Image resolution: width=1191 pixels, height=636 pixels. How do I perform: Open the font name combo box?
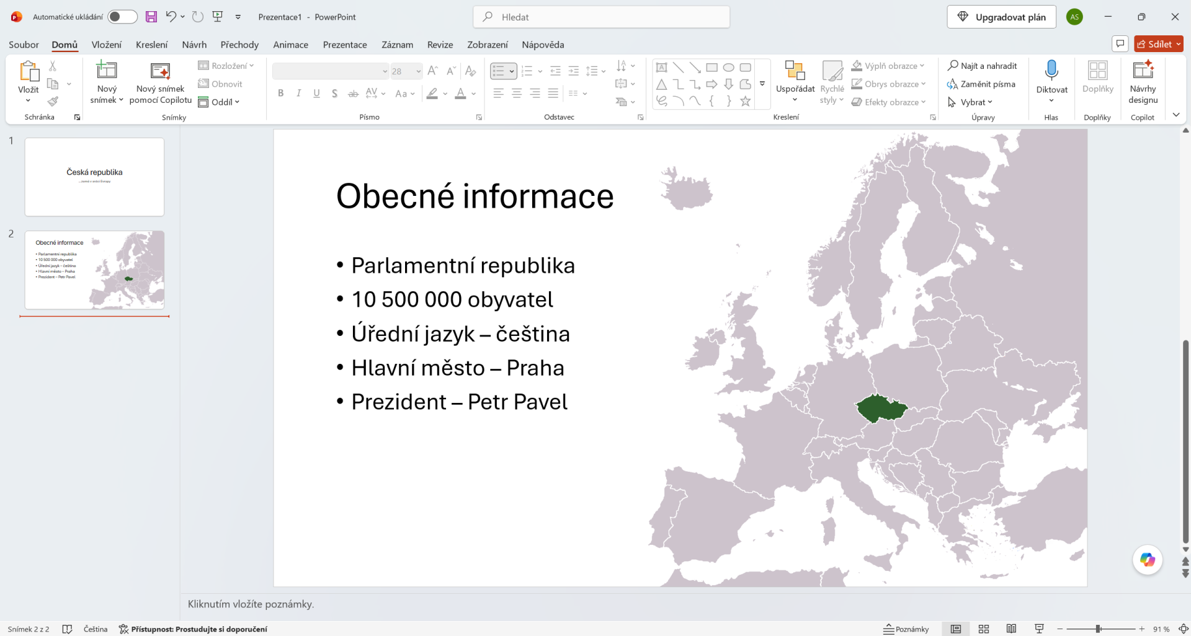coord(331,71)
